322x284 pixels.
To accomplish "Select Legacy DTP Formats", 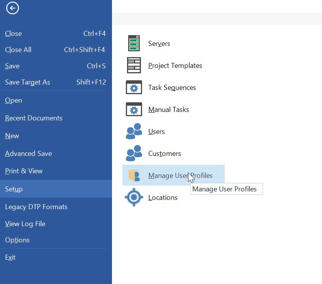I will [56, 207].
